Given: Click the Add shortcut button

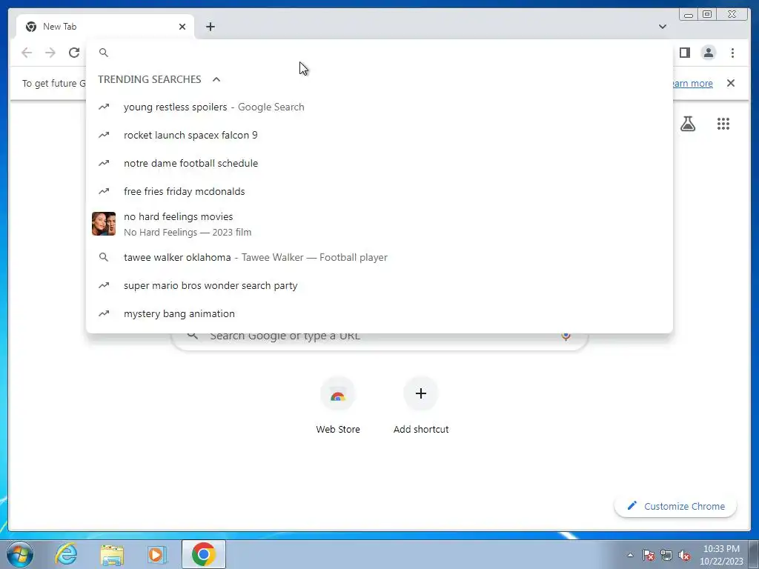Looking at the screenshot, I should pos(421,407).
